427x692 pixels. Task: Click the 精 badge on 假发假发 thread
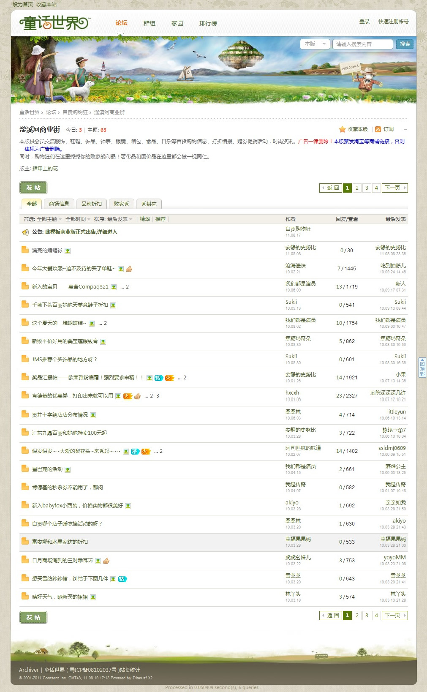tap(135, 452)
